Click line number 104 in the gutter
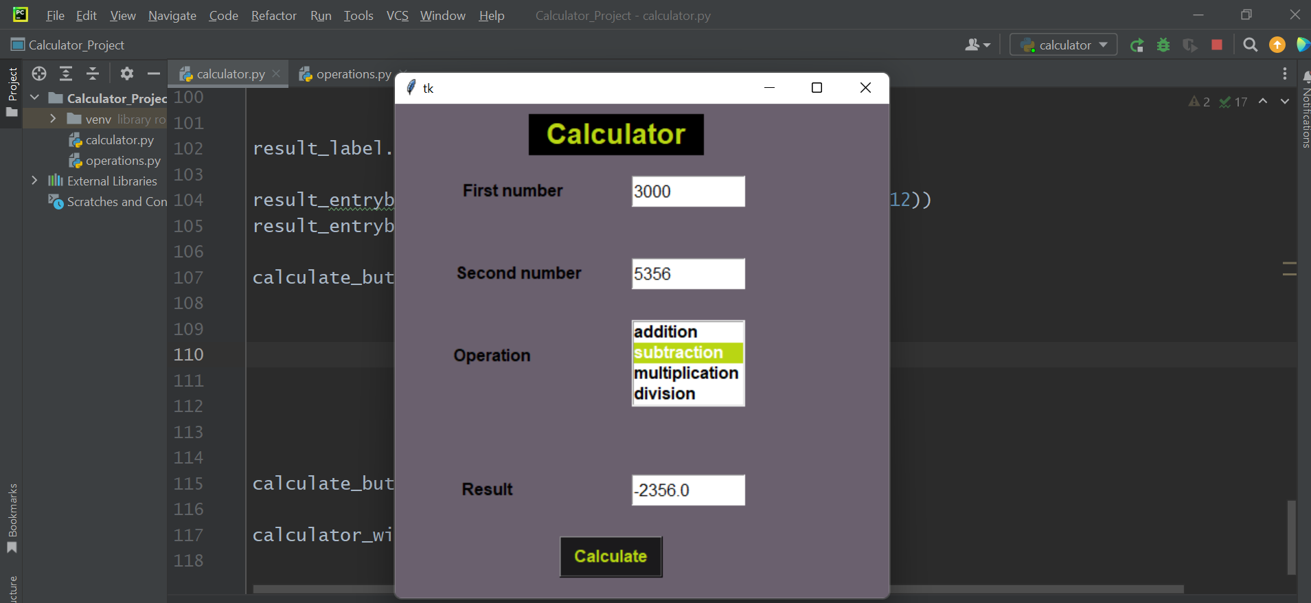The height and width of the screenshot is (603, 1311). [x=189, y=200]
